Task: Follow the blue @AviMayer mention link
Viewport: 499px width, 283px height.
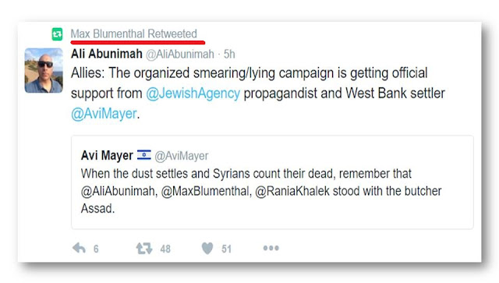Action: [x=104, y=114]
